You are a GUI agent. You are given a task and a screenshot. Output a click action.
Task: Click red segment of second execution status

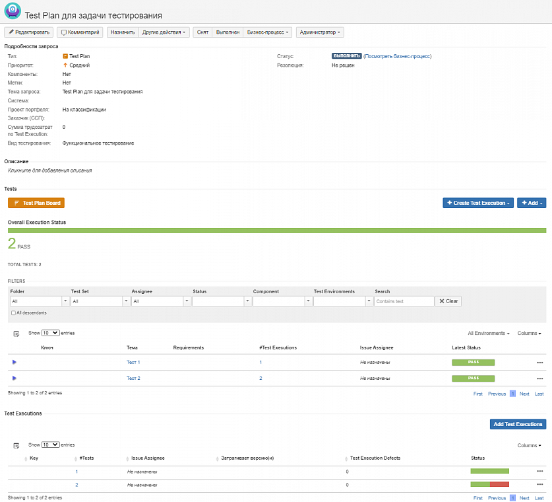[499, 484]
